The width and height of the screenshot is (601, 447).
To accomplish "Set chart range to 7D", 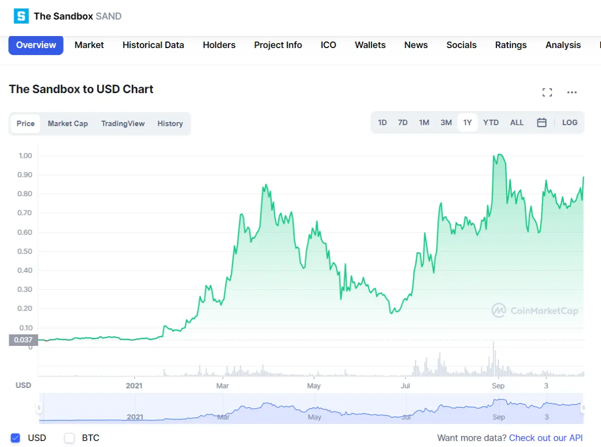I will (x=403, y=123).
